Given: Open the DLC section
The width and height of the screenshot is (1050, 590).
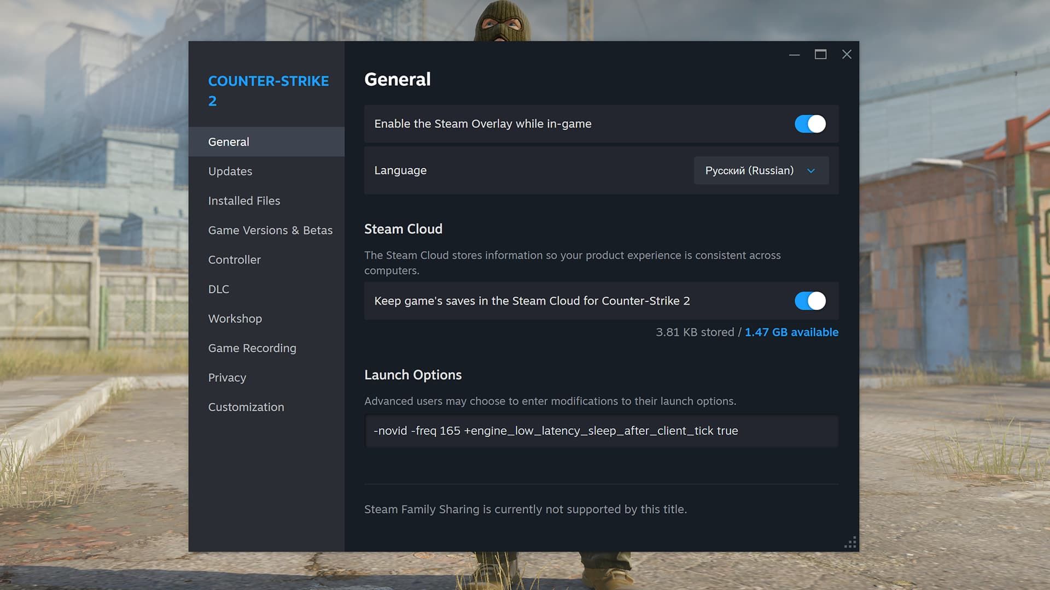Looking at the screenshot, I should tap(266, 290).
